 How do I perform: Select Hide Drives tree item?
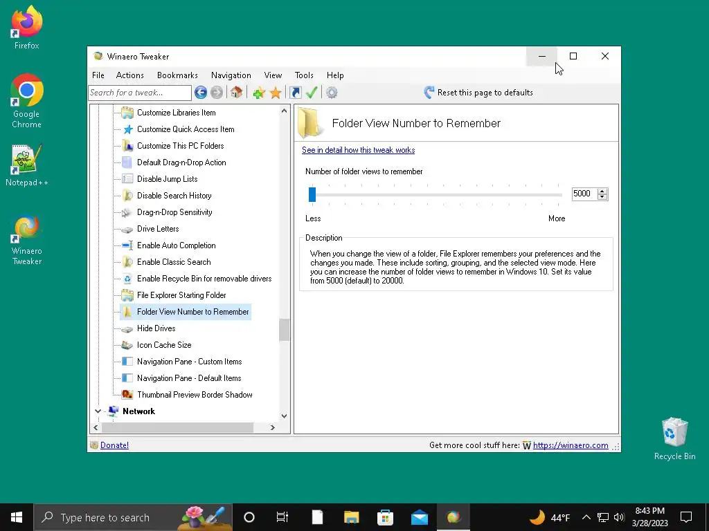(x=156, y=328)
